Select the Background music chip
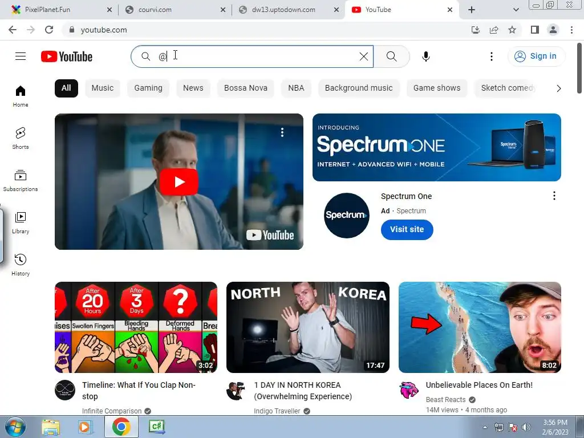Screen dimensions: 584x438 (x=359, y=88)
